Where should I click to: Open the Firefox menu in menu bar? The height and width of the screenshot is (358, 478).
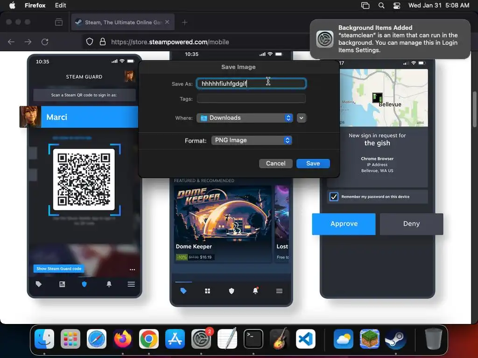click(x=35, y=5)
